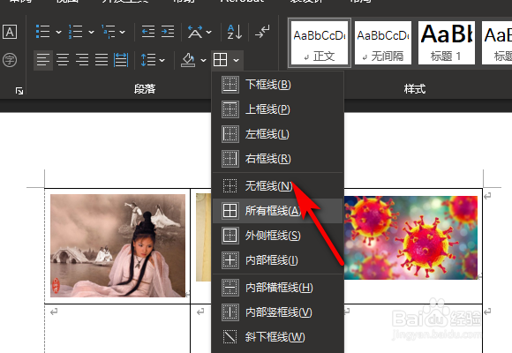Click the character border A icon

[10, 32]
